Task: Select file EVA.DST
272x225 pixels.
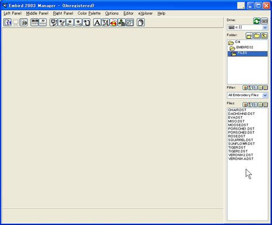Action: pyautogui.click(x=235, y=118)
